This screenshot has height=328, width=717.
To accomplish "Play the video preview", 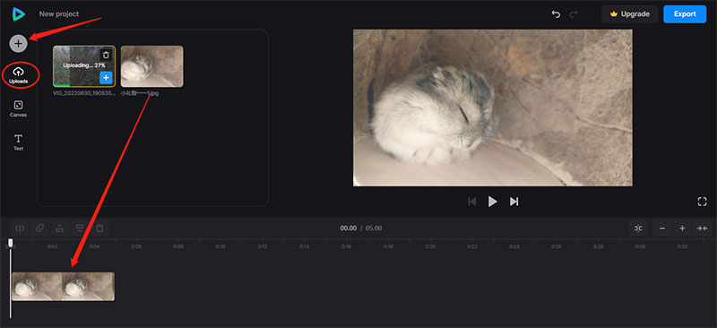I will [x=492, y=202].
